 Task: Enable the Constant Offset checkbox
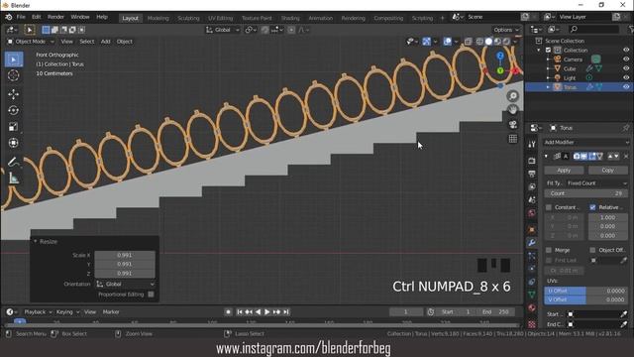click(x=549, y=207)
